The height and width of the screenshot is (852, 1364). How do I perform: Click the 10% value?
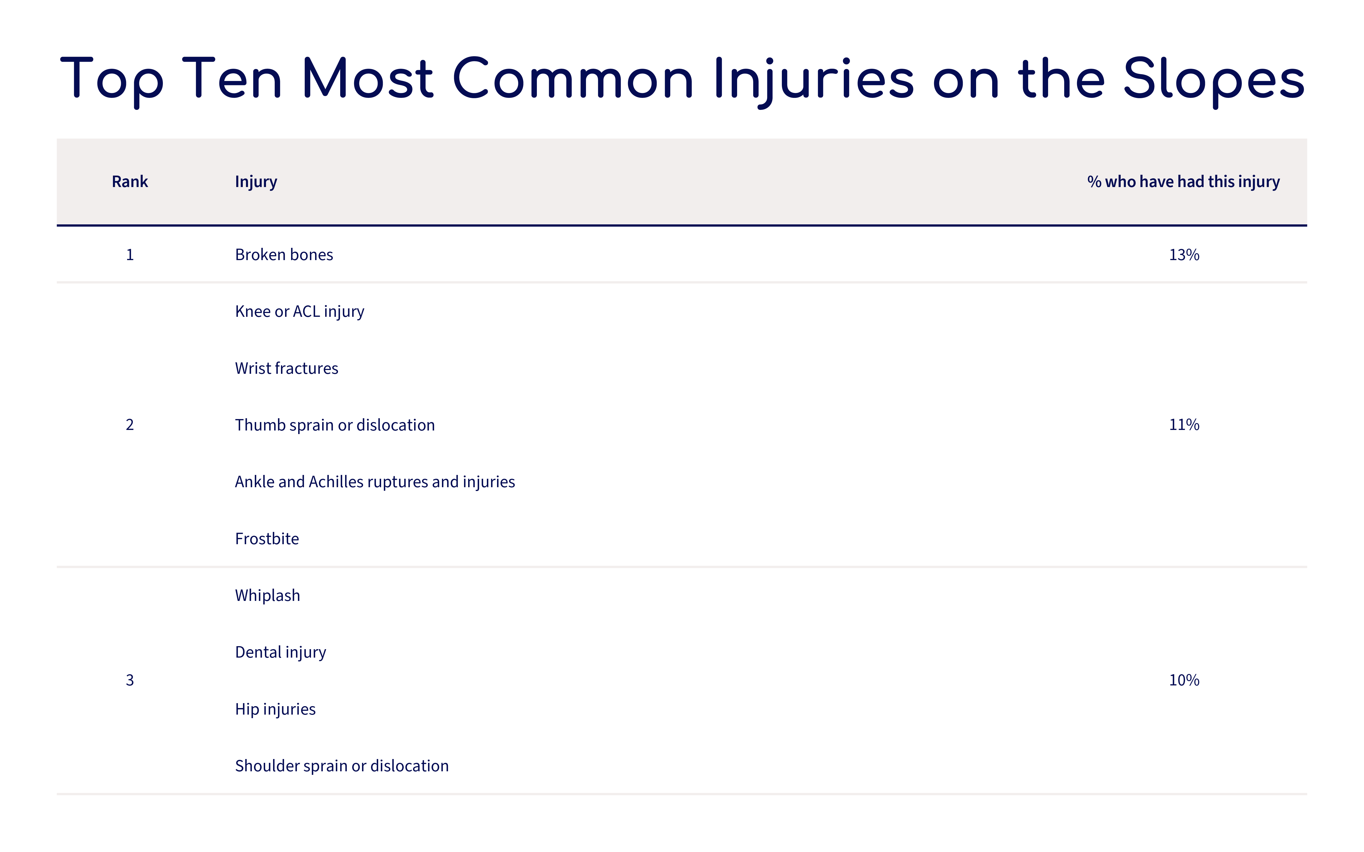1184,680
